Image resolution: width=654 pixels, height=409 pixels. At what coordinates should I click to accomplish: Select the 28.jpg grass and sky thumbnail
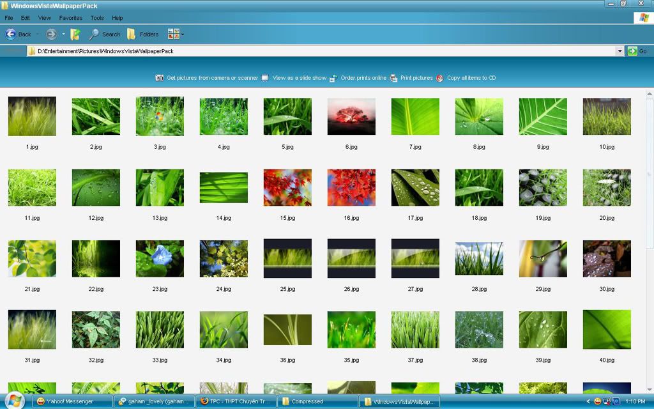[x=479, y=259]
